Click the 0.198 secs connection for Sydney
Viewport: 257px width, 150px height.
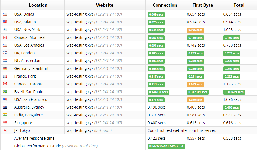[157, 107]
